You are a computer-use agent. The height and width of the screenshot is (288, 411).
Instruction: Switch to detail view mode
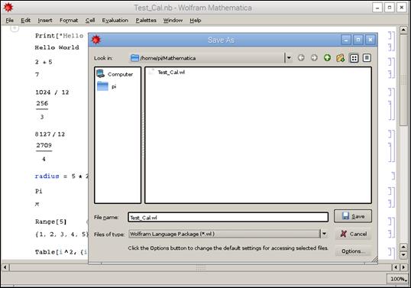pyautogui.click(x=367, y=58)
